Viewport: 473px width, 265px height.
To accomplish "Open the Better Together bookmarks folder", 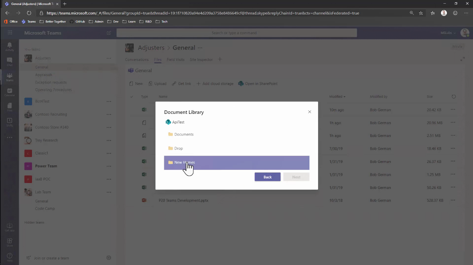I will (53, 22).
